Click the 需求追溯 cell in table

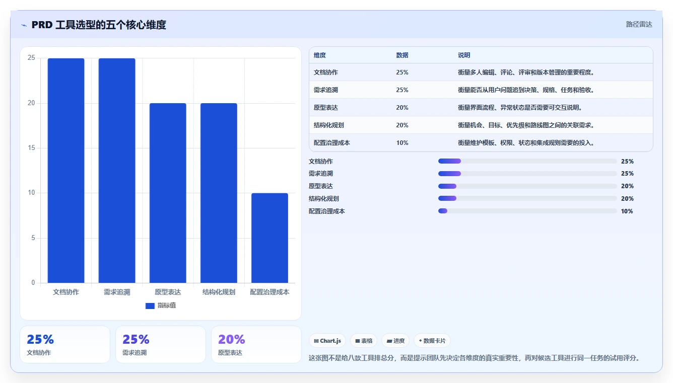point(326,90)
